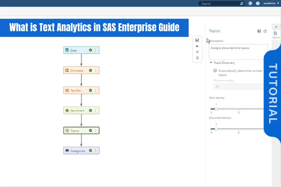Viewport: 281px width, 187px height.
Task: Select the Sentiment node
Action: [x=81, y=111]
